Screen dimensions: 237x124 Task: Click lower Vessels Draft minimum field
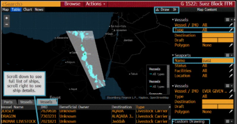point(210,106)
